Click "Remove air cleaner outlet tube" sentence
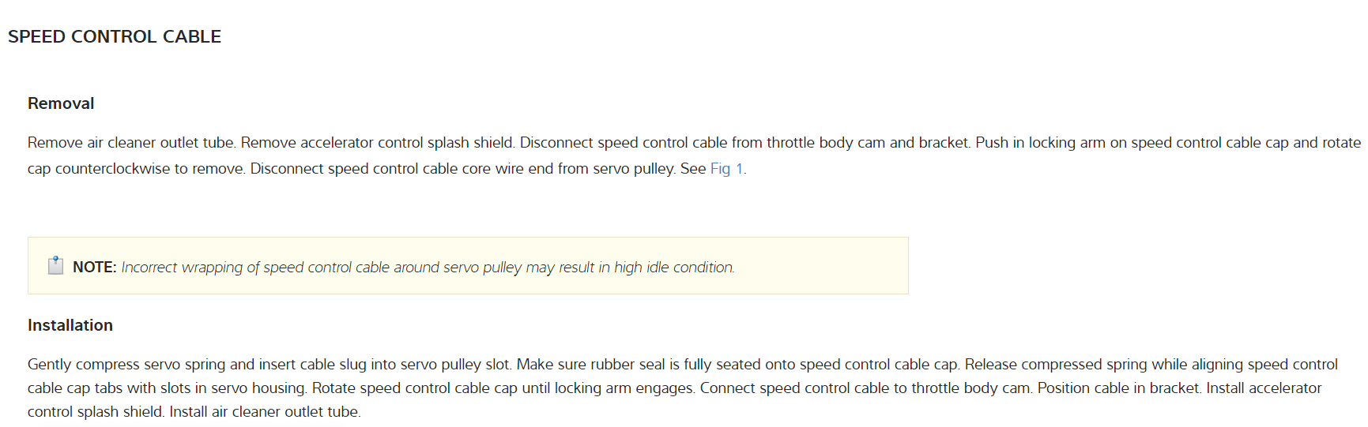 pyautogui.click(x=131, y=143)
